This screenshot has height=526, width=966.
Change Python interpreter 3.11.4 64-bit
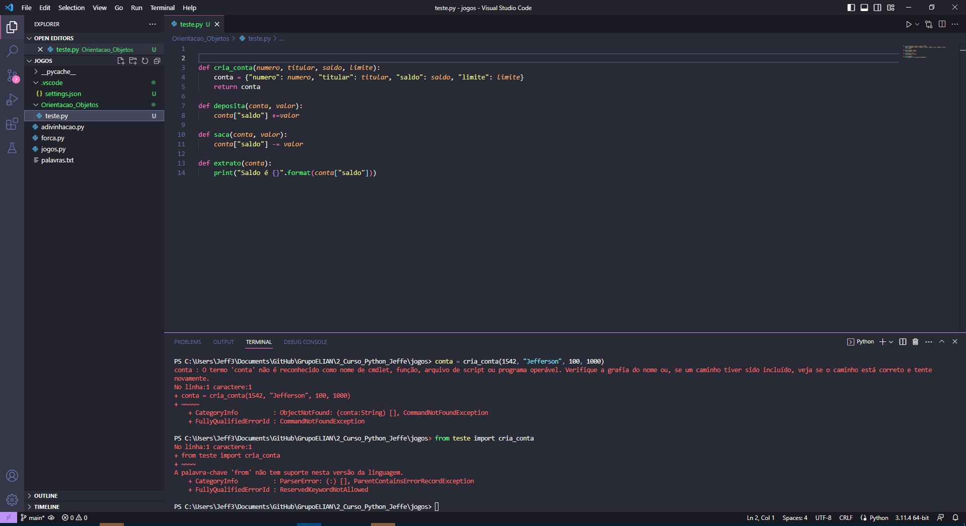click(912, 517)
